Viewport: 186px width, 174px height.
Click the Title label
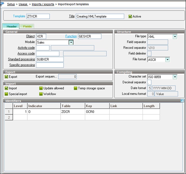coord(72,16)
